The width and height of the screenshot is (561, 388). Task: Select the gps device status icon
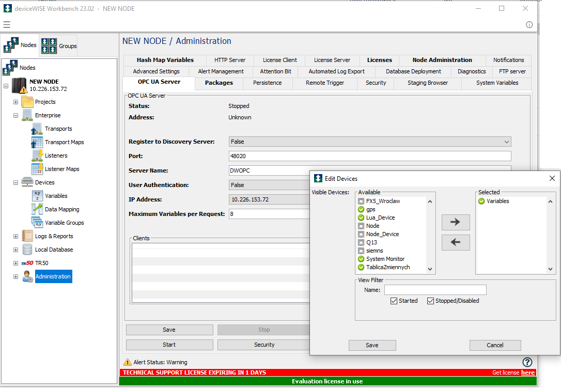coord(361,209)
